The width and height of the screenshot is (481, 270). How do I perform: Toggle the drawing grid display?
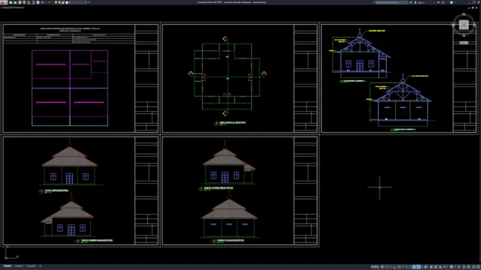pos(383,267)
